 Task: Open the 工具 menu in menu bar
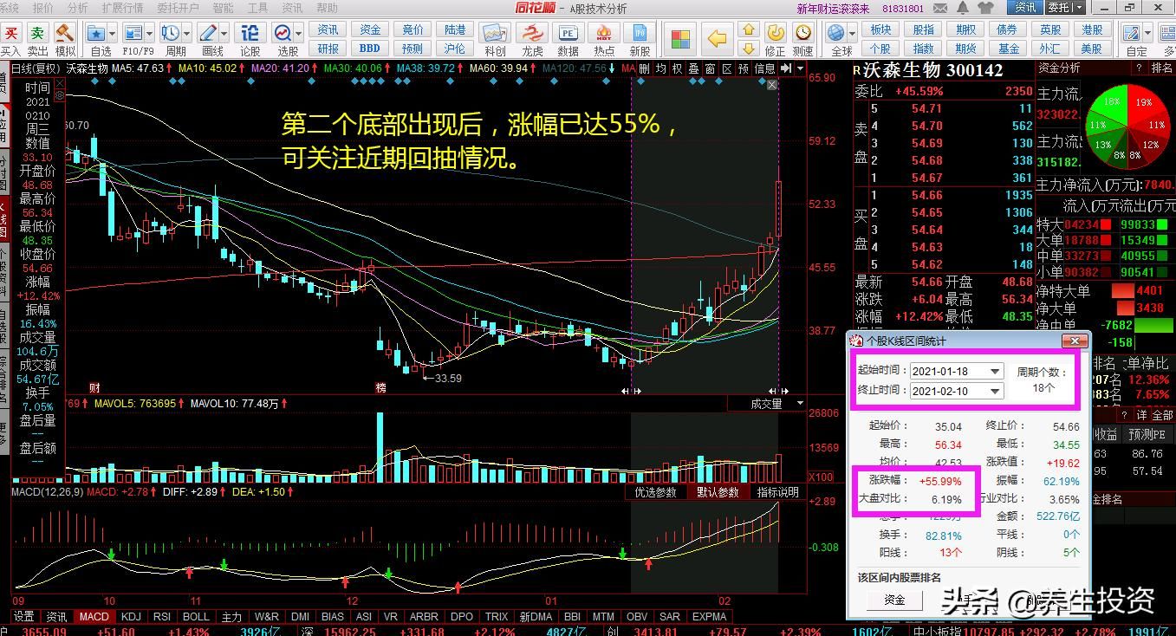tap(257, 8)
